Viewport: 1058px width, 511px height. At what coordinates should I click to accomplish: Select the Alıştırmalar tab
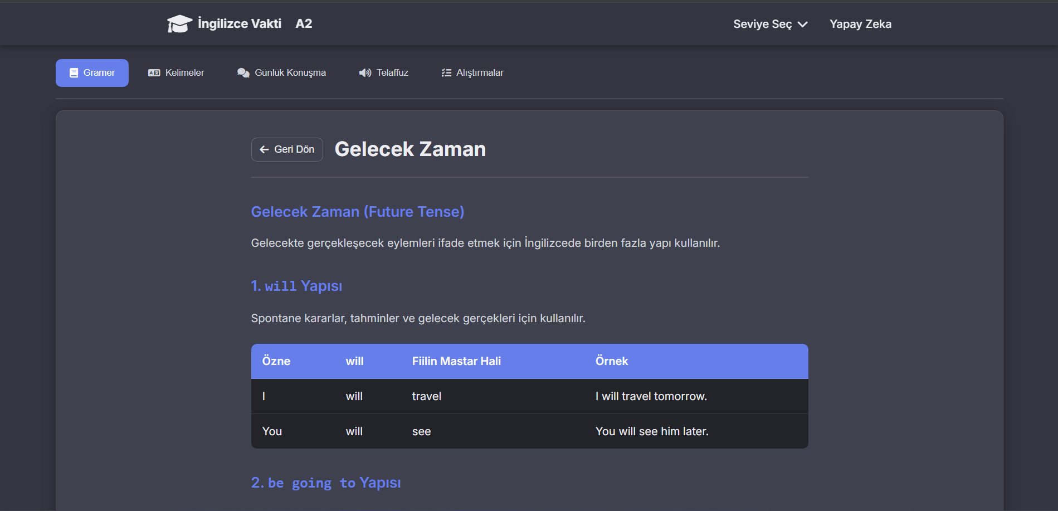[x=480, y=73]
